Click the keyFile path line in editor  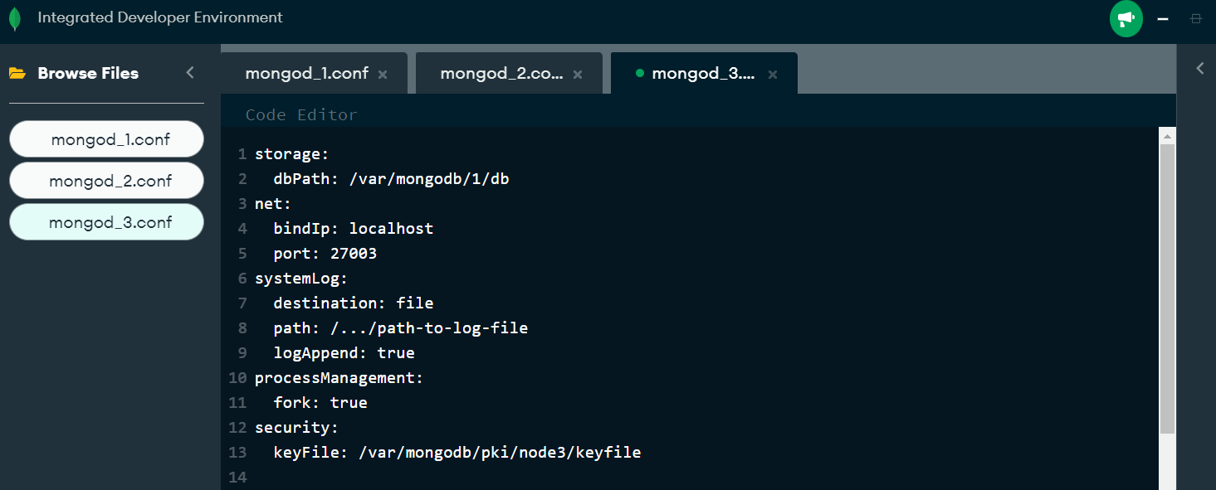coord(457,453)
